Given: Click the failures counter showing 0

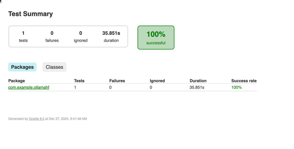Looking at the screenshot, I should coord(52,33).
